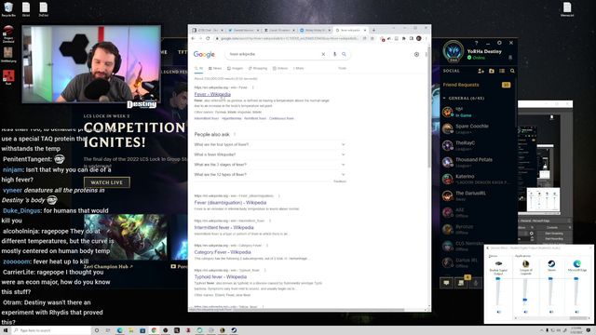Open League chat messages button

pyautogui.click(x=446, y=283)
